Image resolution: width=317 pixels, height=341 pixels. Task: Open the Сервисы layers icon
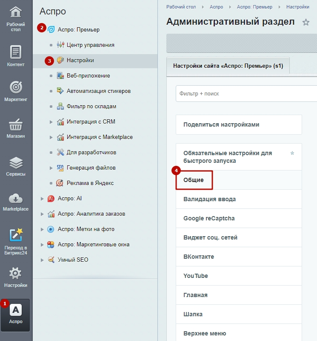tap(16, 163)
